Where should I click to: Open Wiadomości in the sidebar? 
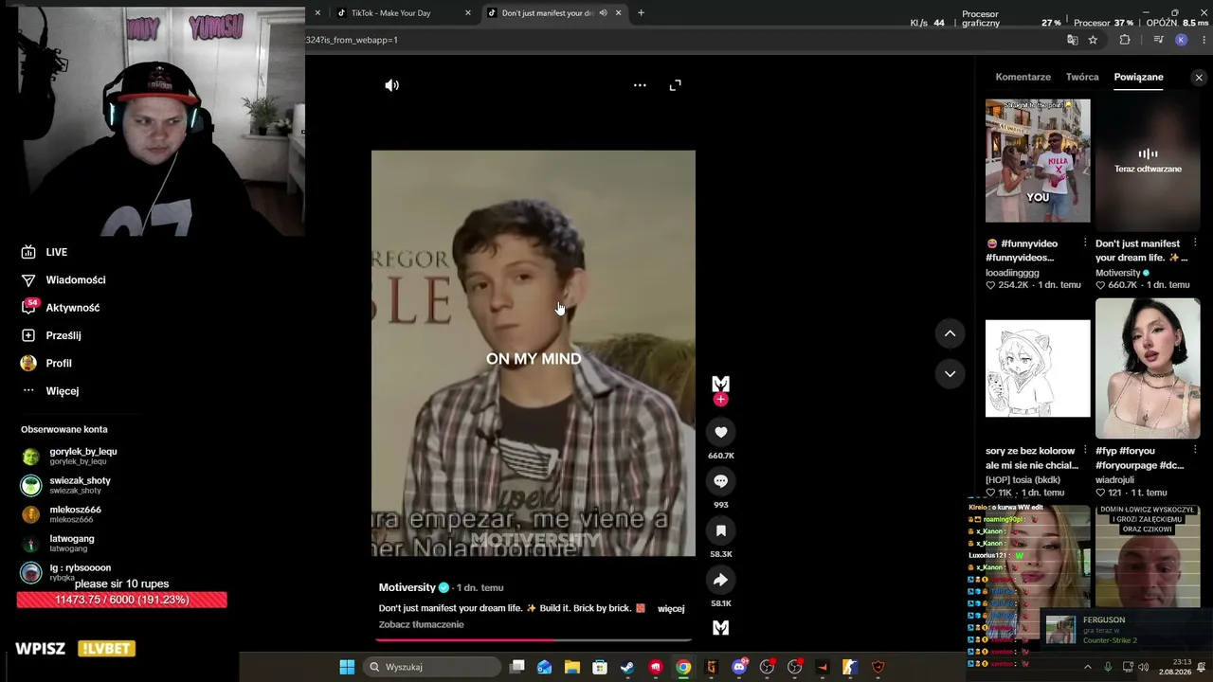point(76,279)
